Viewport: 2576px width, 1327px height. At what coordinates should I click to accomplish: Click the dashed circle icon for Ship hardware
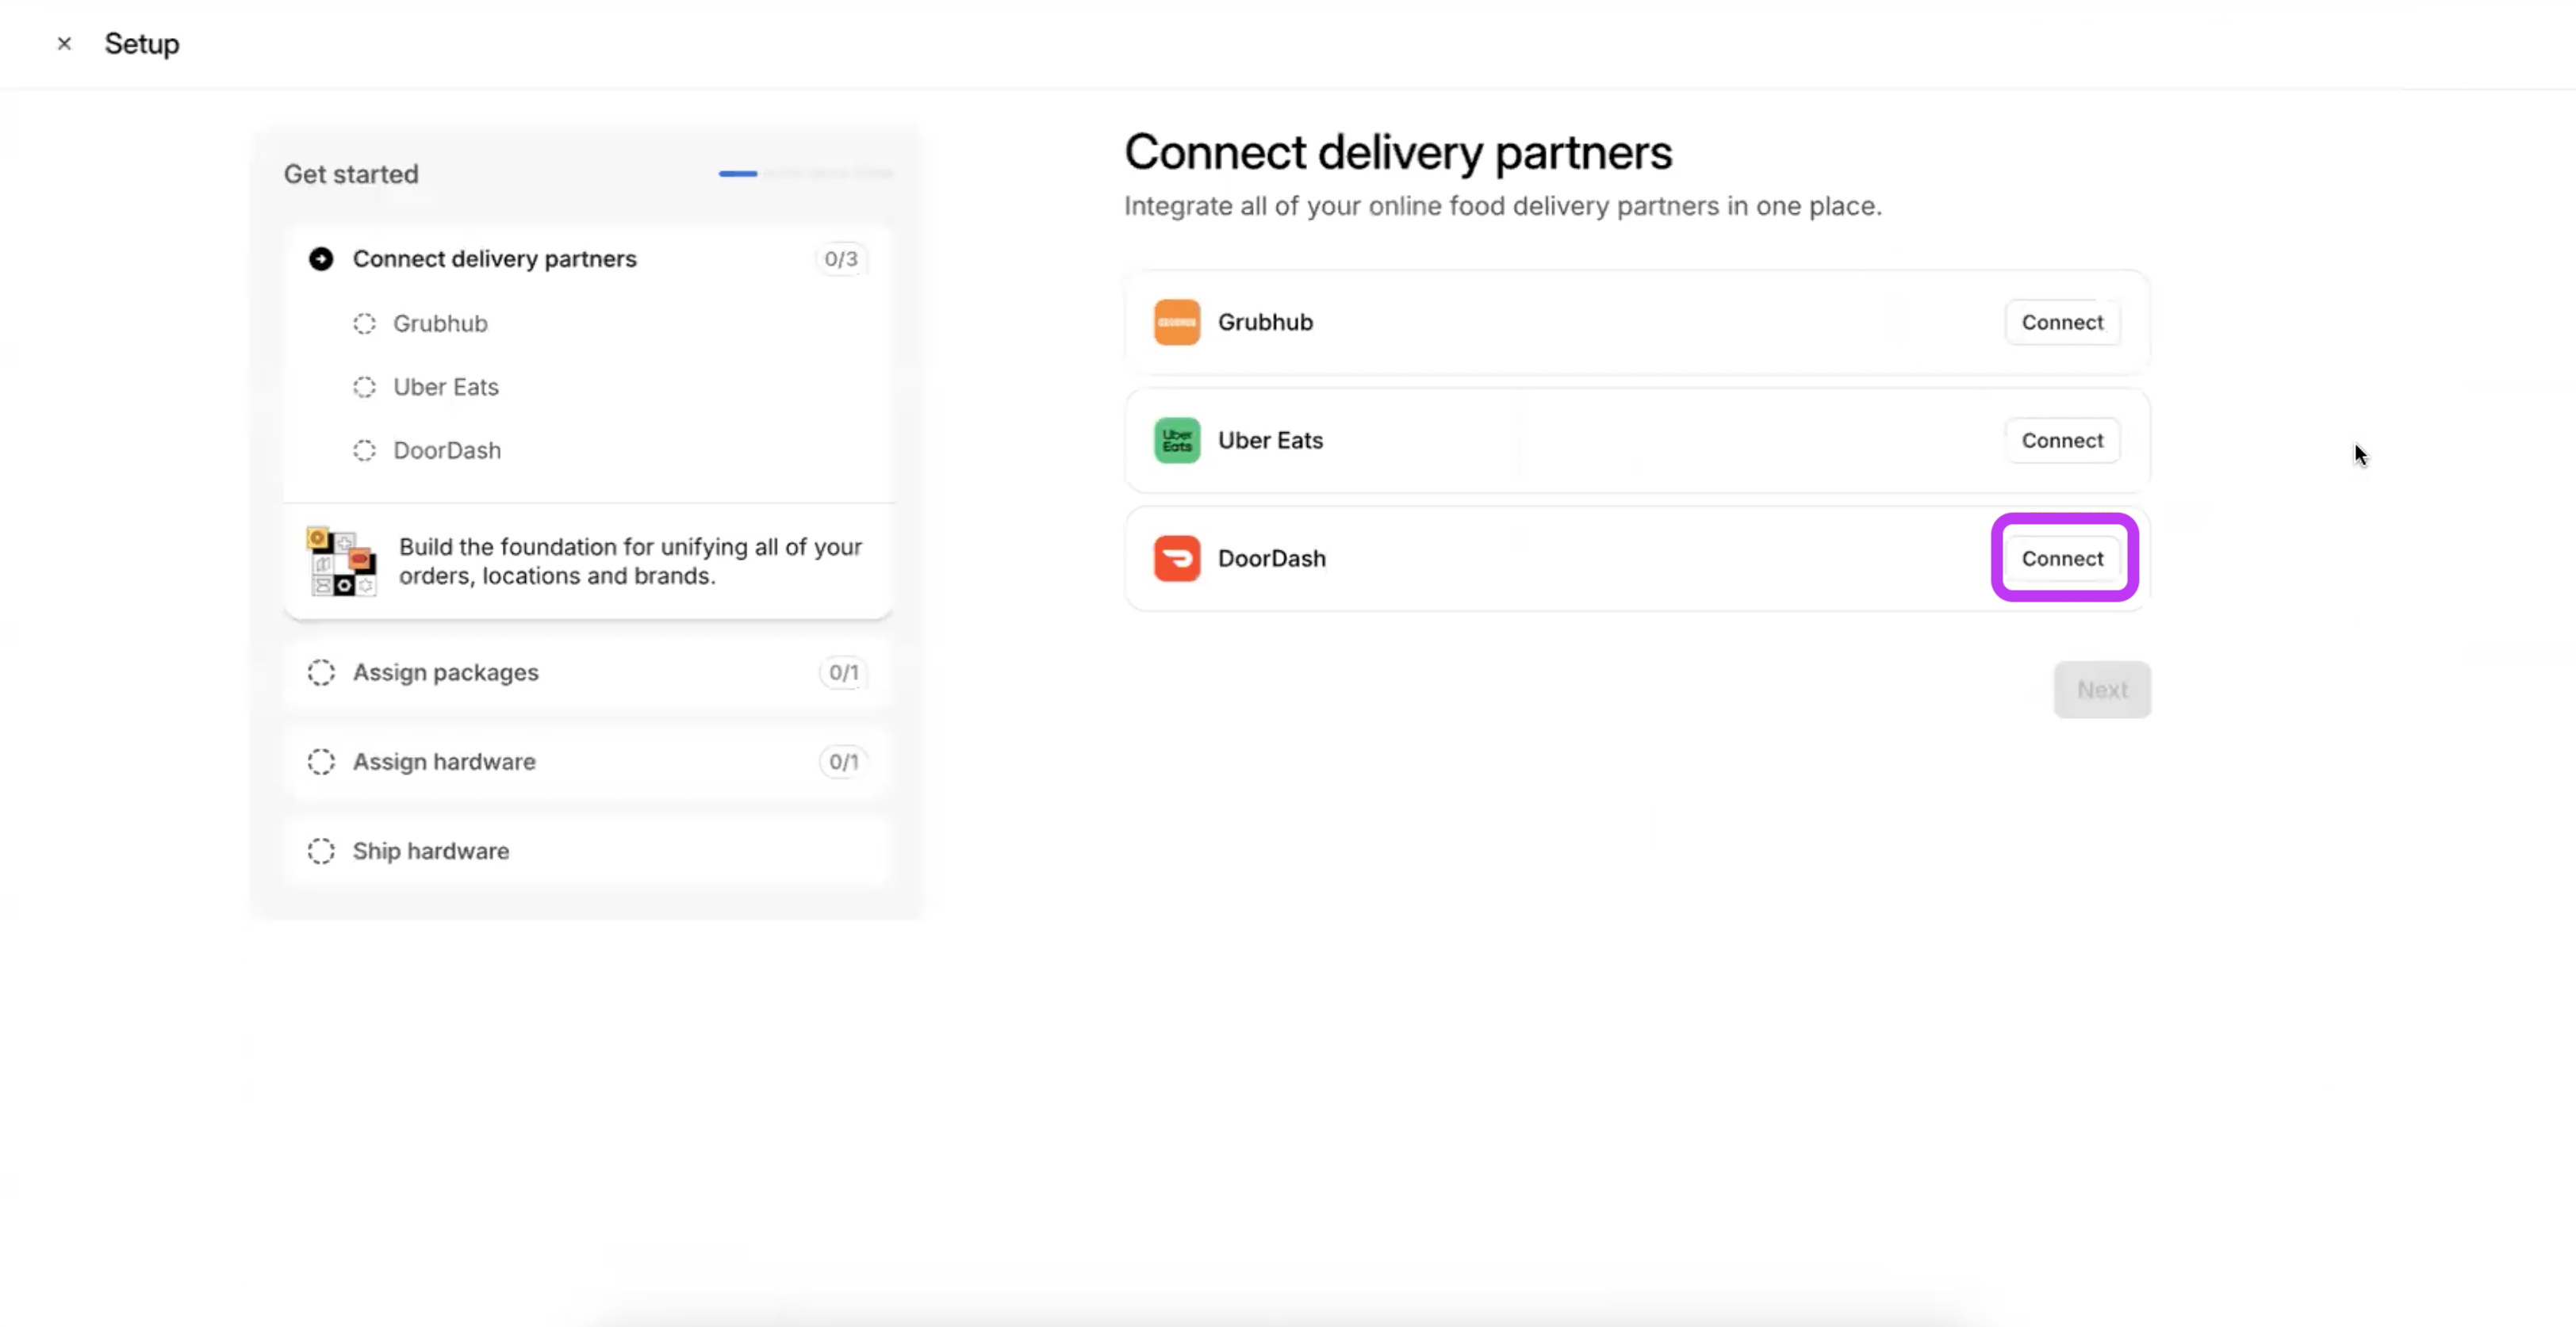click(x=321, y=851)
